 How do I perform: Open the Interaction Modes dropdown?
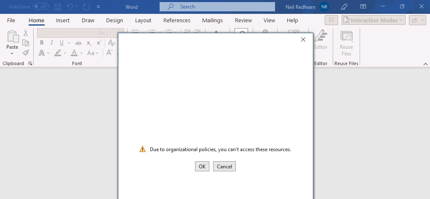pyautogui.click(x=373, y=20)
